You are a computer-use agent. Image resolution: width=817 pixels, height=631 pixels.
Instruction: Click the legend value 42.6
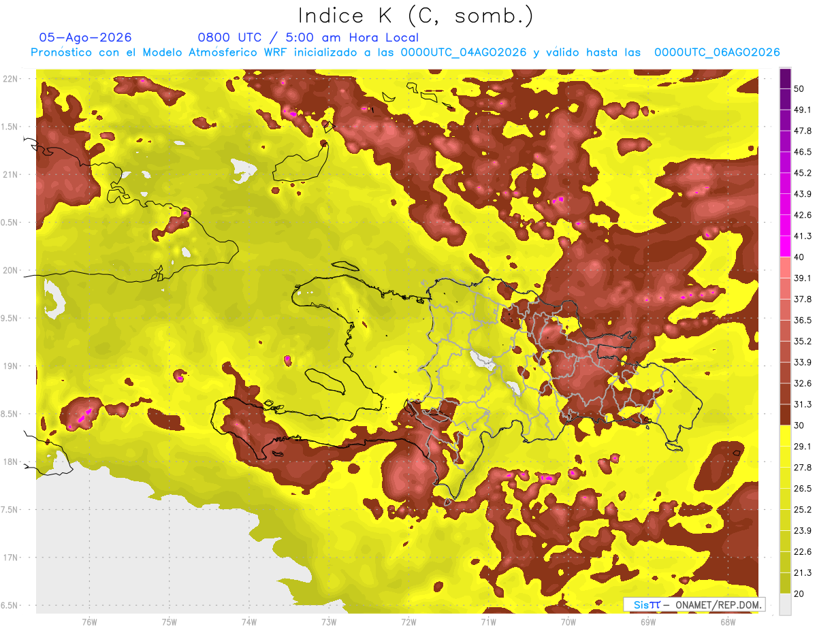(x=803, y=215)
